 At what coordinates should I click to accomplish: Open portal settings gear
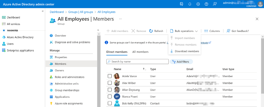[x=198, y=4]
